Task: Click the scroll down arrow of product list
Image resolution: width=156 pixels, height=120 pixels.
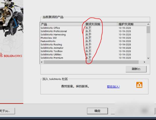Action: [x=148, y=58]
